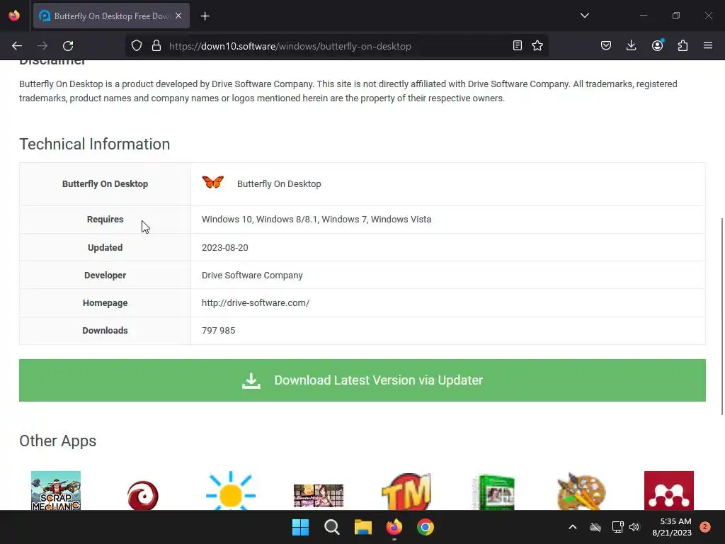Open tracking protection shield icon
The image size is (725, 544).
pos(137,46)
